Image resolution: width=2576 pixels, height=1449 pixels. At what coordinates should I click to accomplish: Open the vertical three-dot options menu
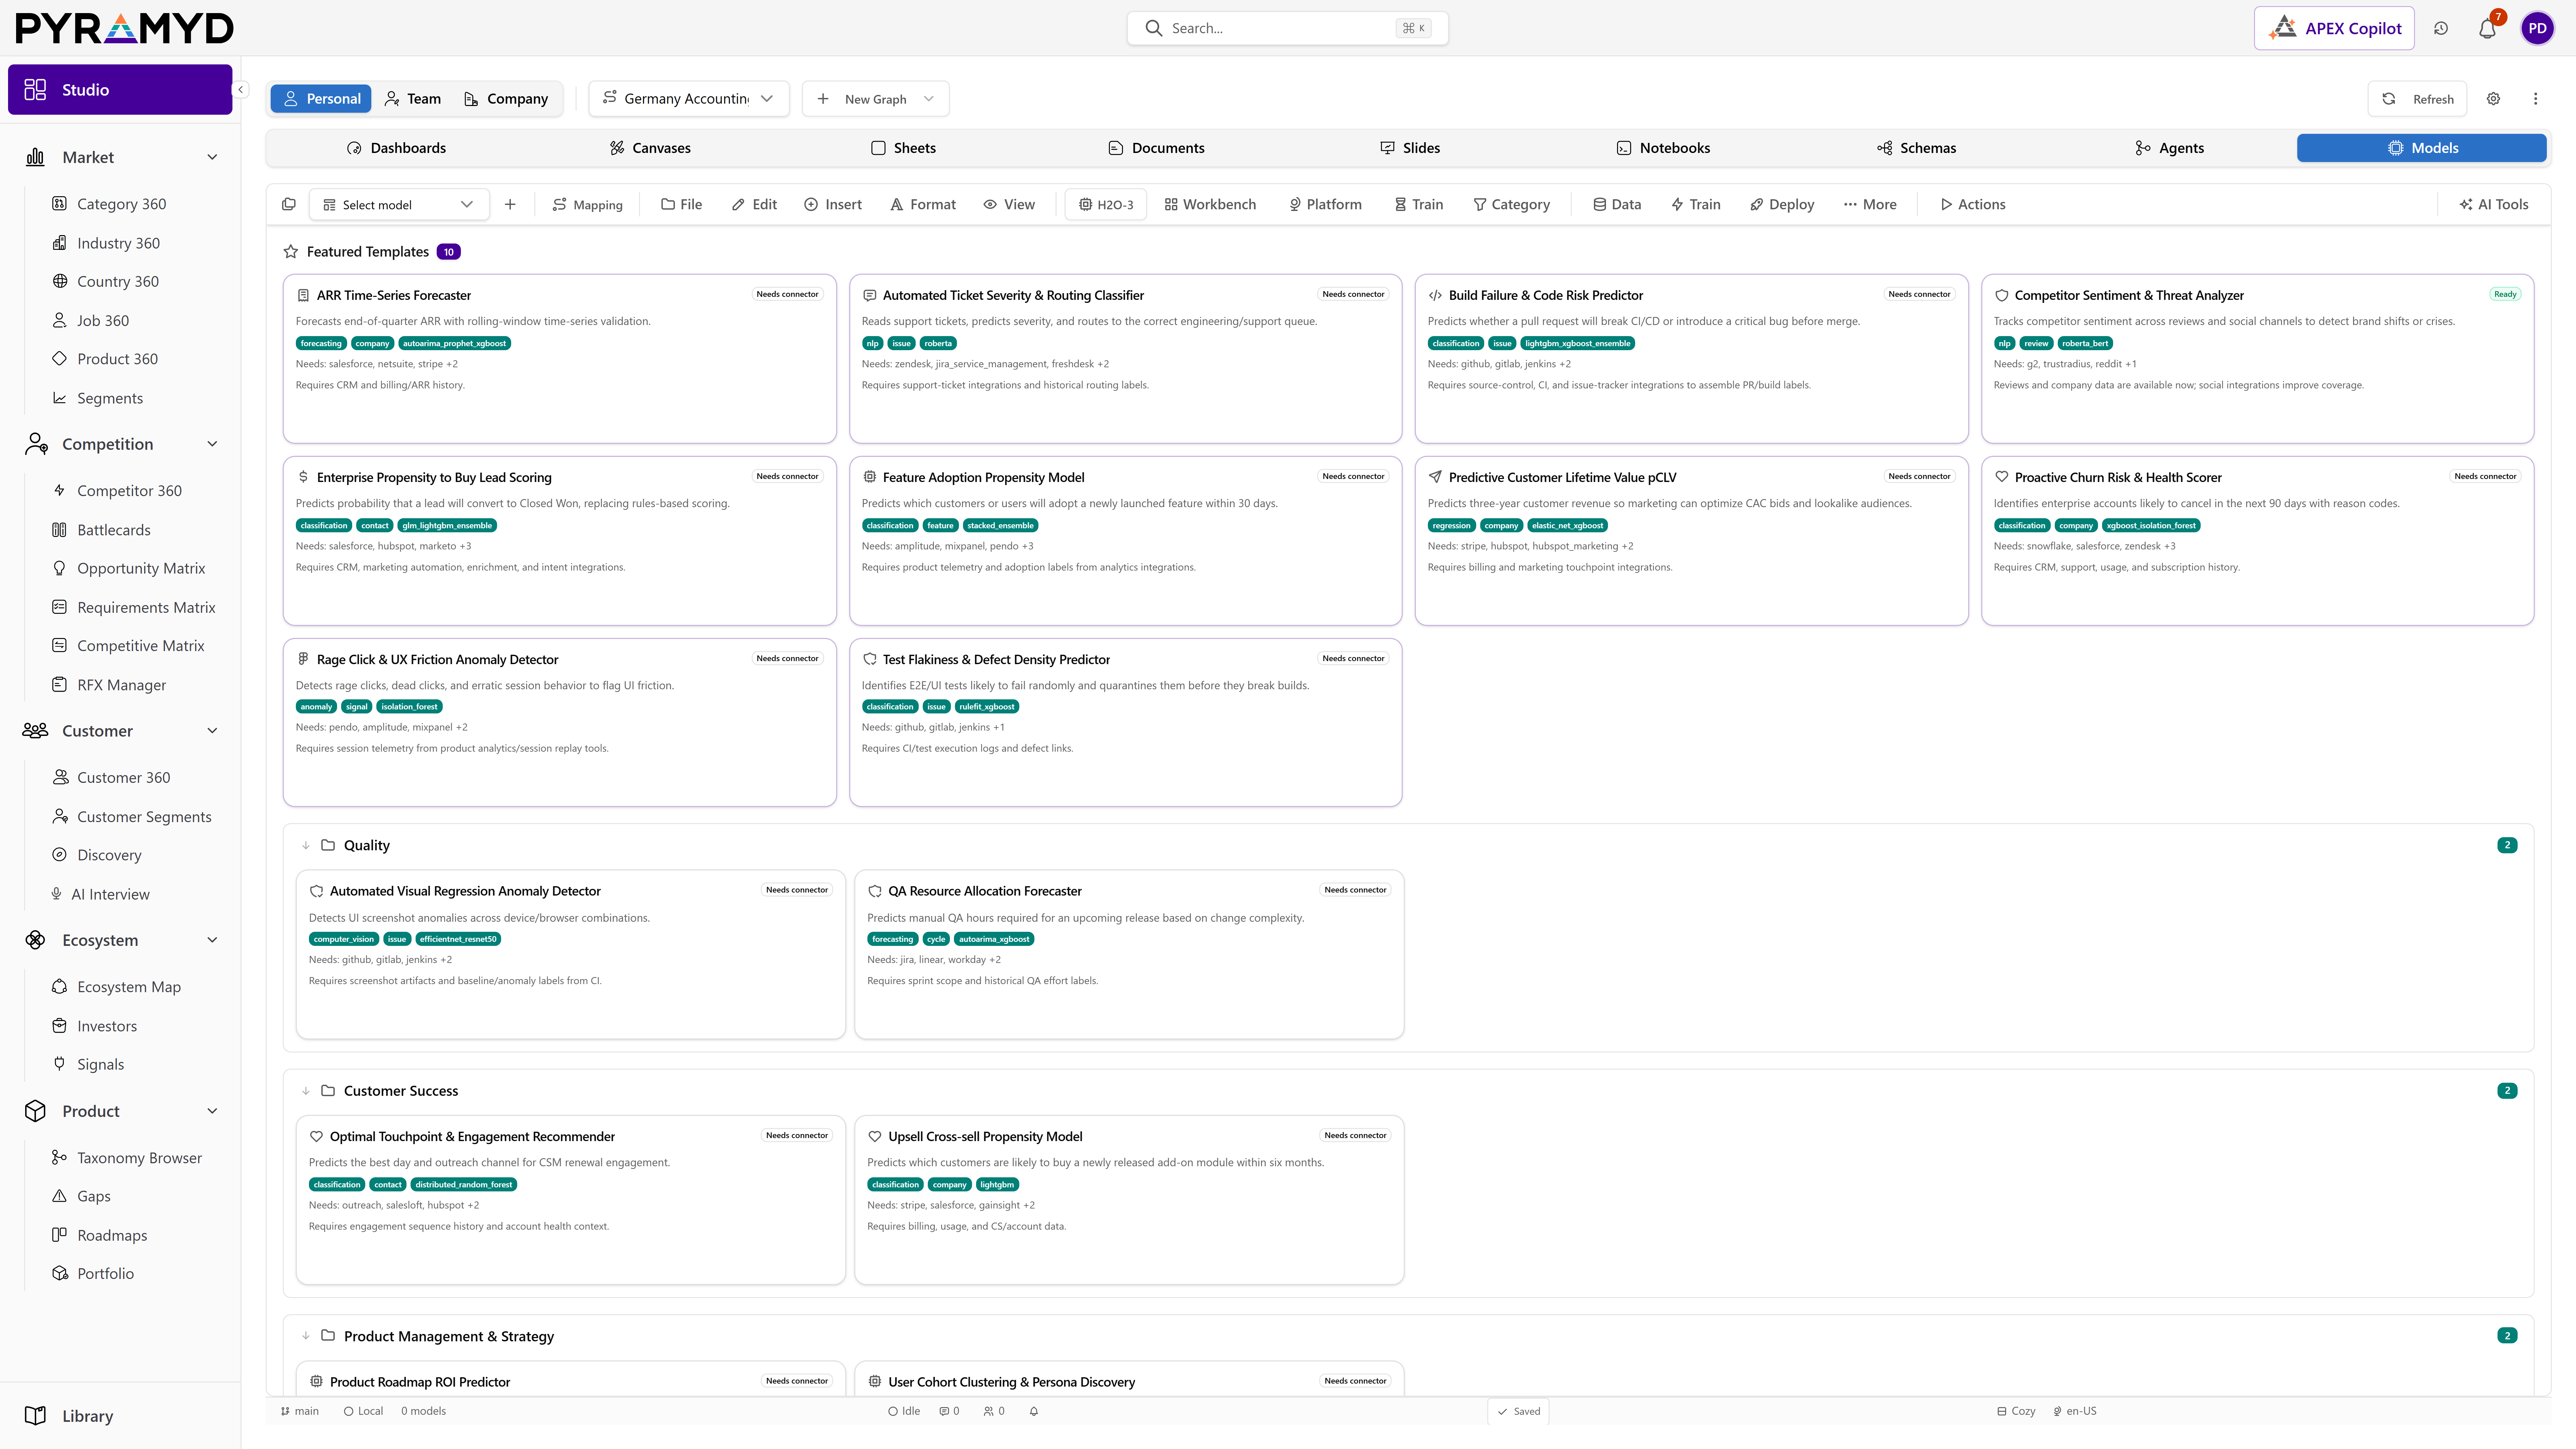pyautogui.click(x=2535, y=99)
